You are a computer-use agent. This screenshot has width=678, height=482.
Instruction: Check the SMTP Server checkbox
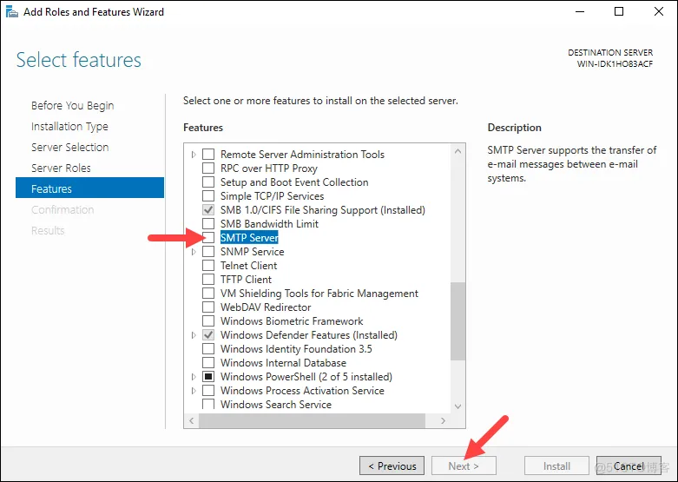point(208,238)
